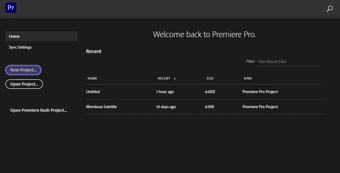Screen dimensions: 340x173
Task: Toggle the Recent column sort arrow
Action: click(x=175, y=79)
